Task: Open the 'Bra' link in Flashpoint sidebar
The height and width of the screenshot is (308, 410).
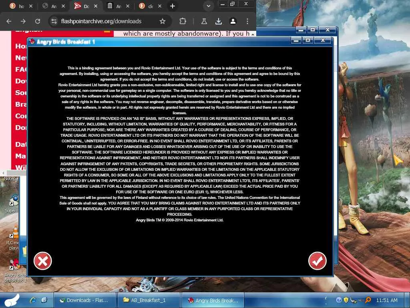Action: (x=21, y=104)
